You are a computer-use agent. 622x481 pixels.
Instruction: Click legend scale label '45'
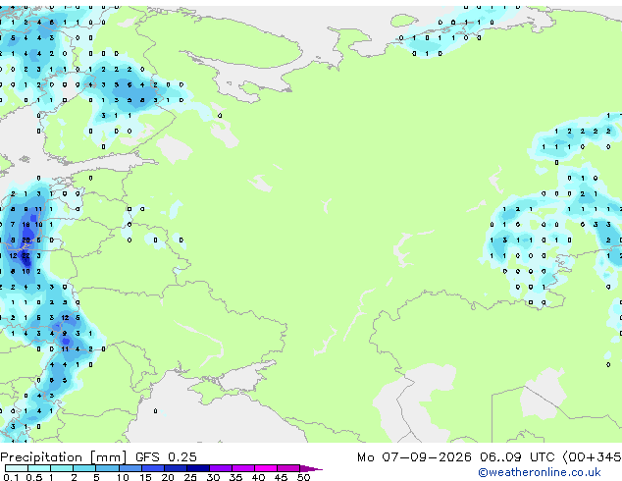coord(281,477)
